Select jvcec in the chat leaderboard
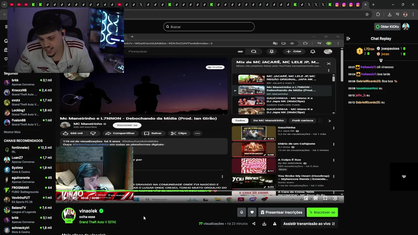418x235 pixels. [x=385, y=54]
